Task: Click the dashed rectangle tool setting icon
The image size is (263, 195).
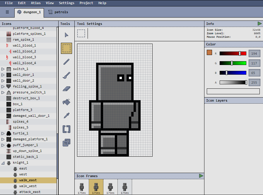Action: 81,33
